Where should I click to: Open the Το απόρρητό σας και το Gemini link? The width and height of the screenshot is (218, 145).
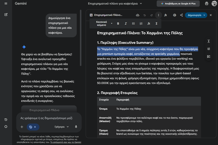66,143
